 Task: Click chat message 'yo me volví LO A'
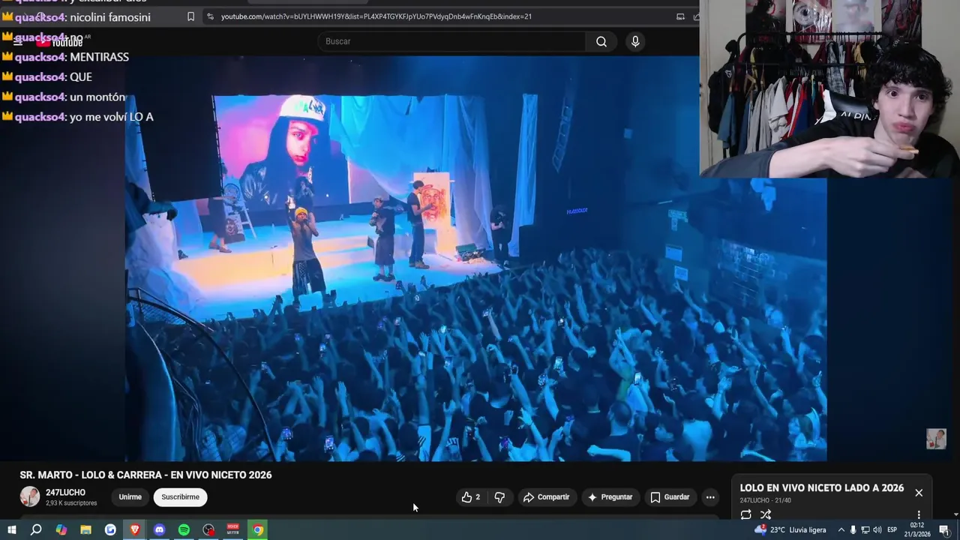point(111,117)
